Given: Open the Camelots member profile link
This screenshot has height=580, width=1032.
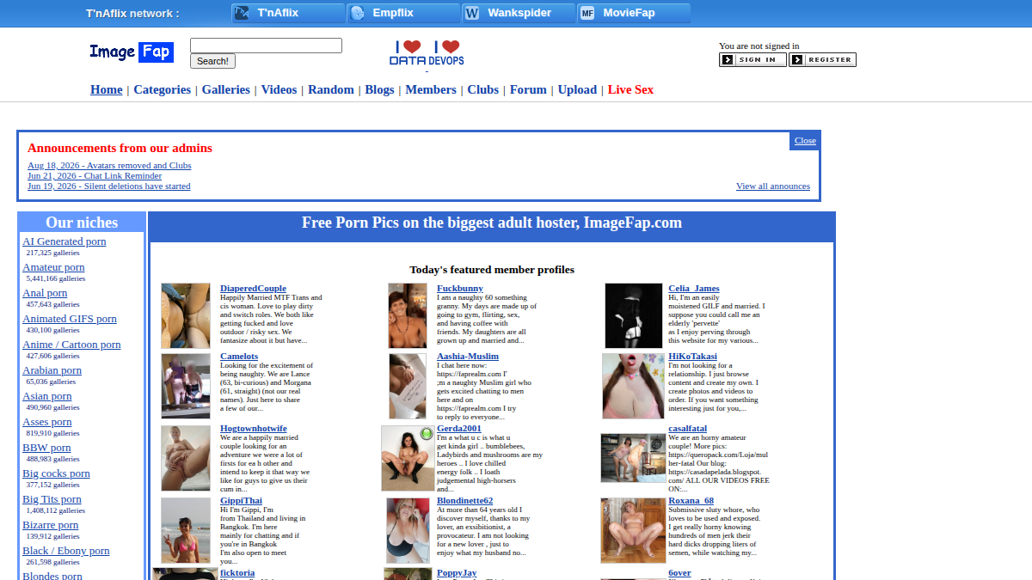Looking at the screenshot, I should (239, 356).
